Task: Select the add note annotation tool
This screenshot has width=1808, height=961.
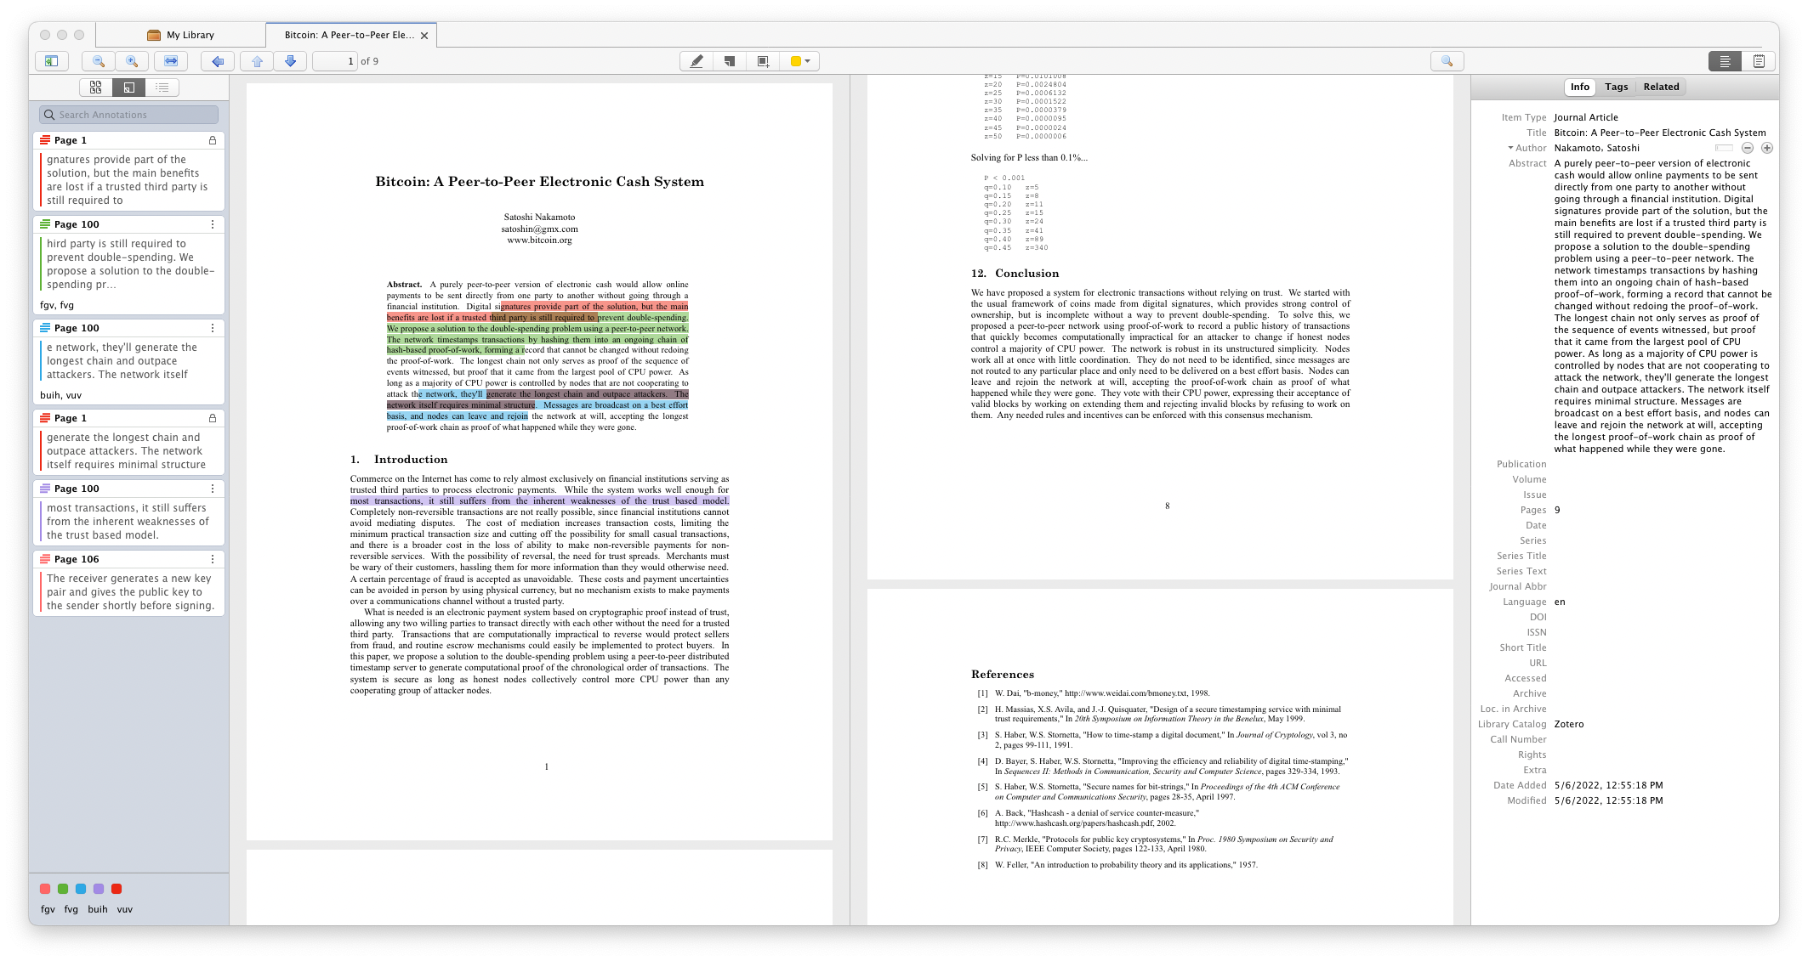Action: point(730,60)
